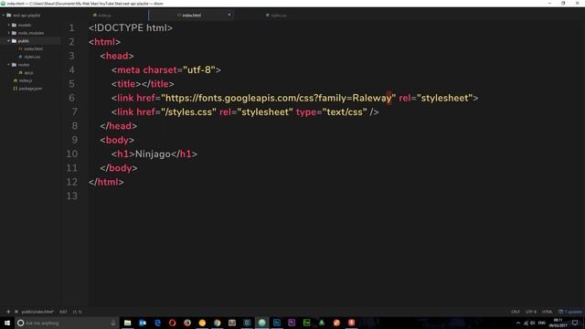Open the Windows Start menu
The image size is (585, 329).
coord(7,323)
